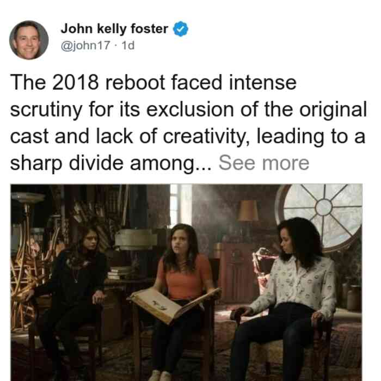381x381 pixels.
Task: Visit the @john17 handle
Action: tap(85, 45)
